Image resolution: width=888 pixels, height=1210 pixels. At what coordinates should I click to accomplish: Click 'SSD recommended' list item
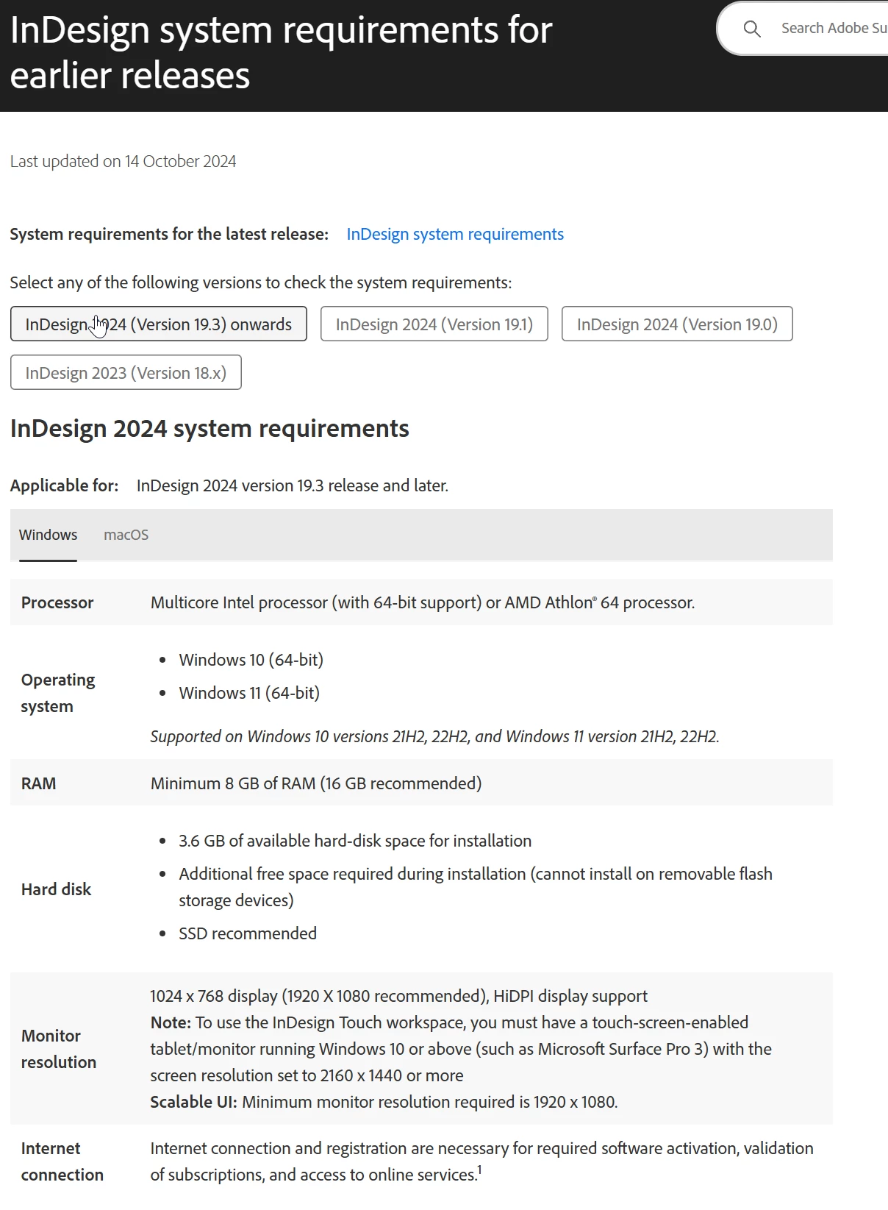[x=248, y=933]
